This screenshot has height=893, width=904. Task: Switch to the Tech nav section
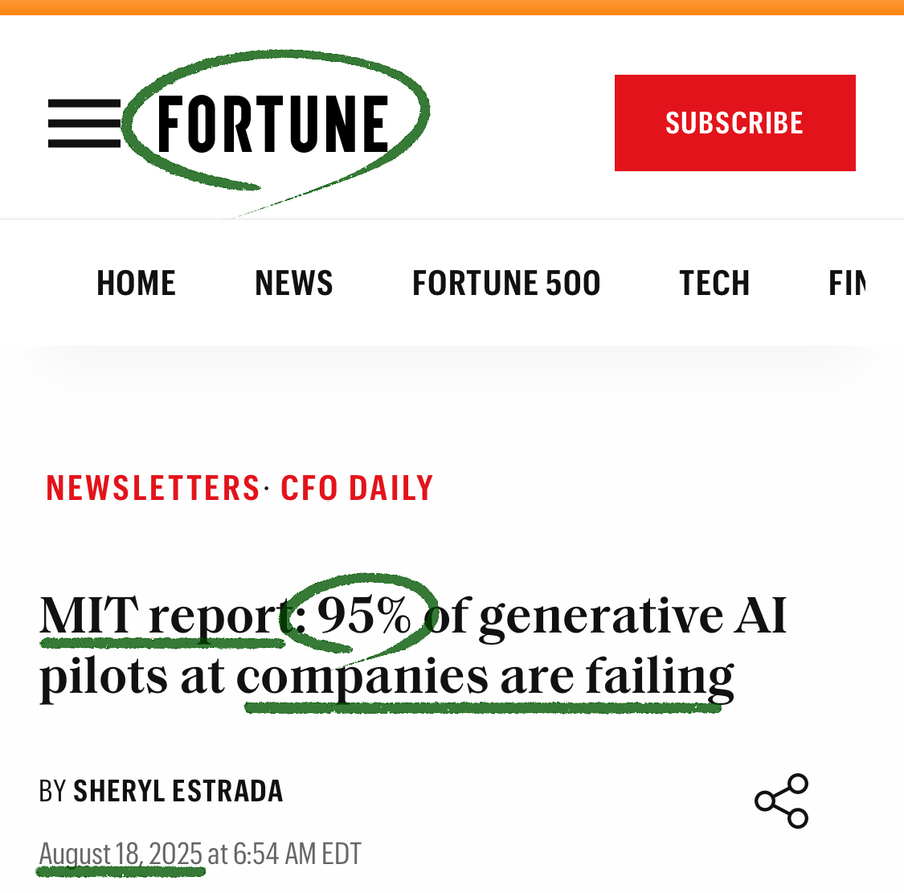click(x=714, y=284)
